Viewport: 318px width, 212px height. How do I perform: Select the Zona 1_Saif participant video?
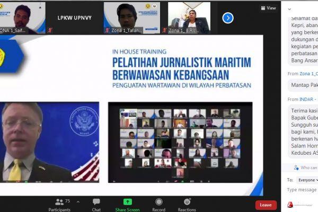22,18
